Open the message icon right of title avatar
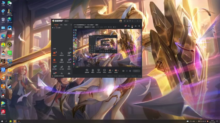The width and height of the screenshot is (220, 123). click(x=125, y=21)
